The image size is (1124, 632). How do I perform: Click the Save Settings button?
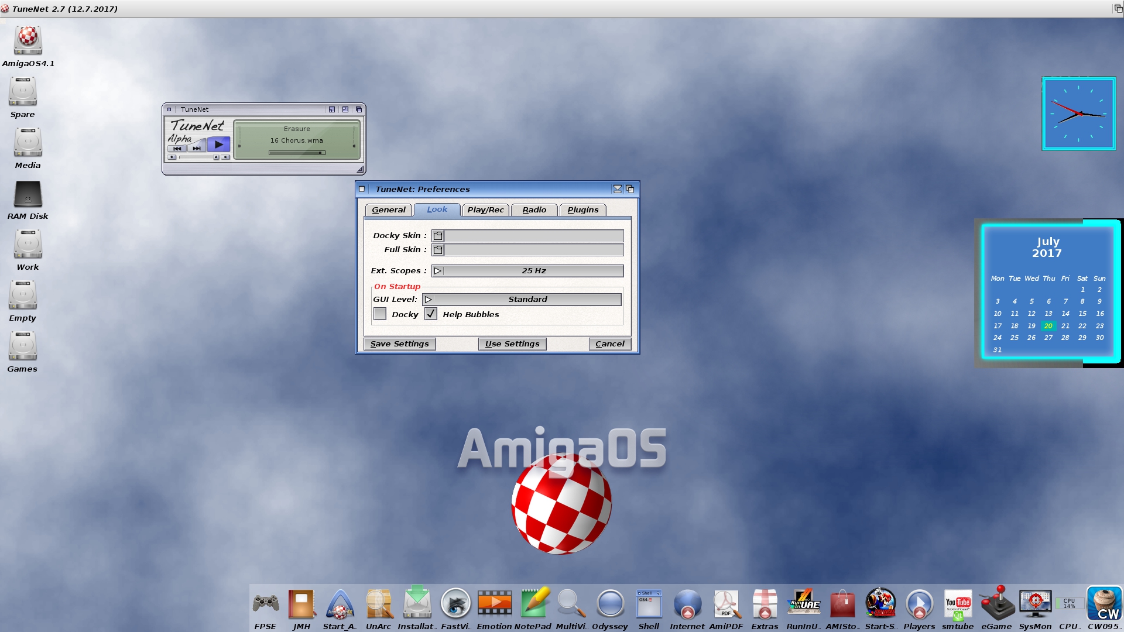click(x=399, y=344)
